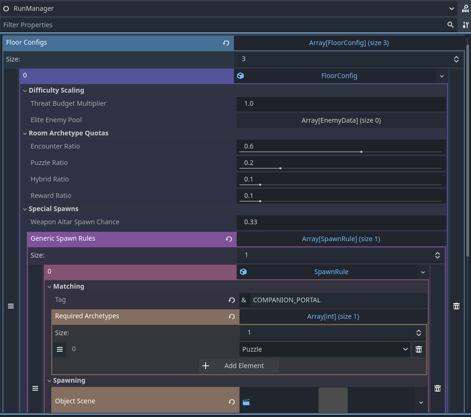Click the inspector vertical scrollbar

pyautogui.click(x=468, y=150)
